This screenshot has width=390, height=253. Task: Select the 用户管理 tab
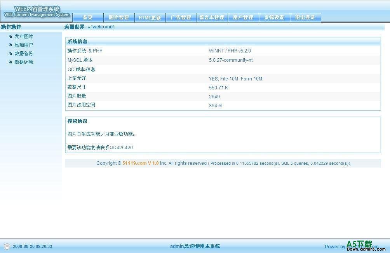click(x=243, y=17)
